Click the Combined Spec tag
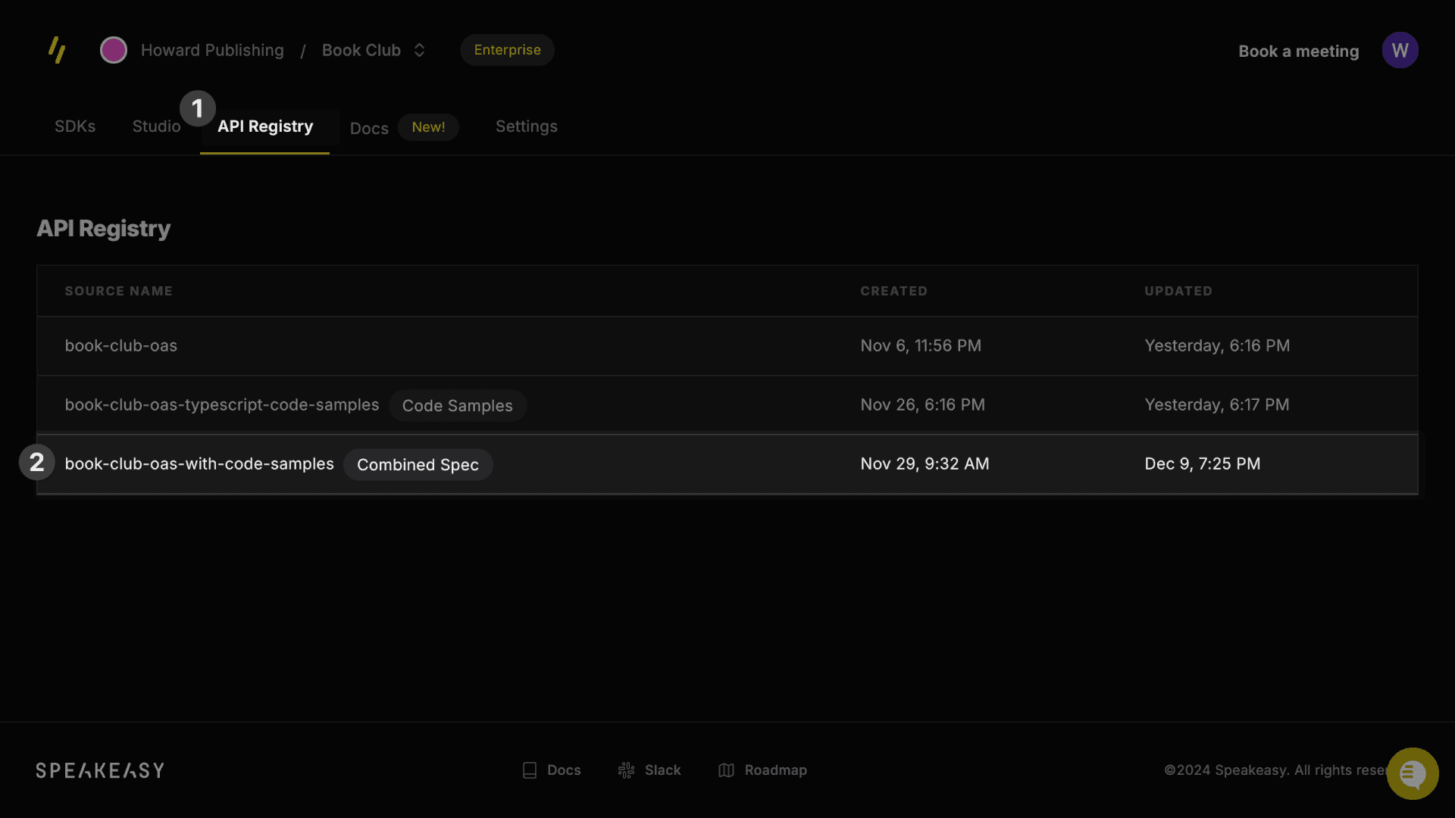The image size is (1455, 818). [x=418, y=464]
